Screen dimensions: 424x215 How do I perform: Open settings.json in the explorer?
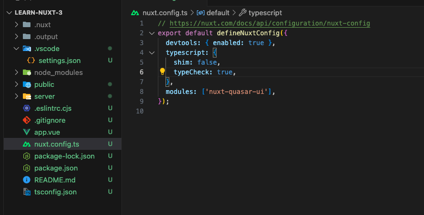[x=59, y=60]
